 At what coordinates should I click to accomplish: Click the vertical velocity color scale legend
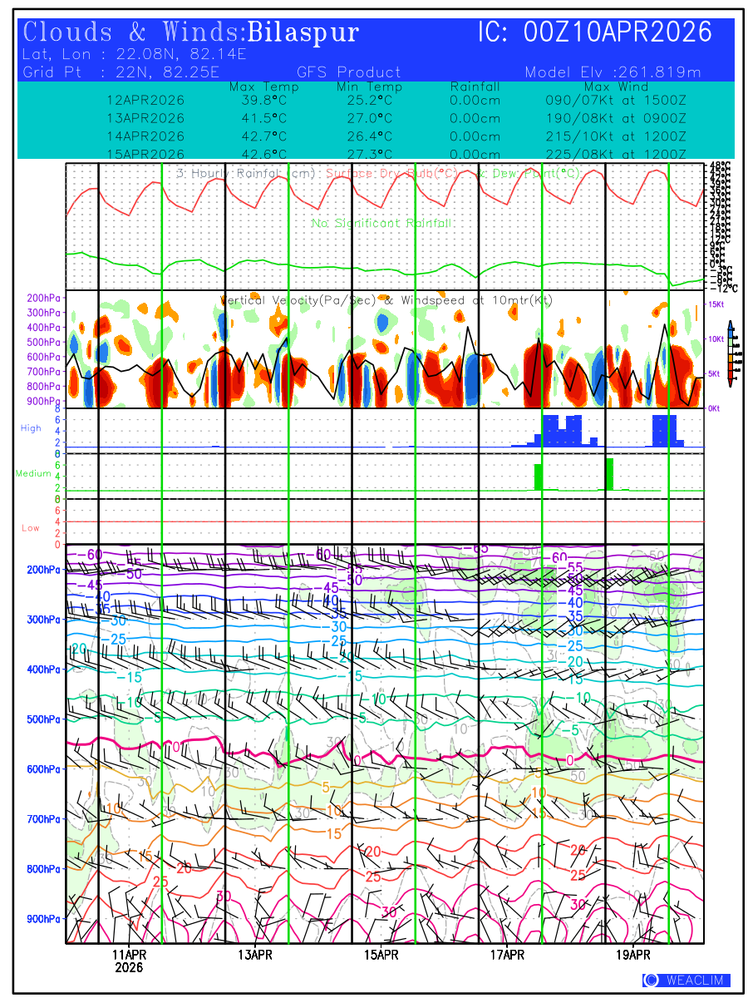click(730, 353)
